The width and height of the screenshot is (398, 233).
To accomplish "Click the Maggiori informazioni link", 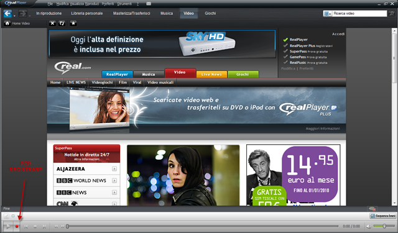I will pyautogui.click(x=322, y=129).
